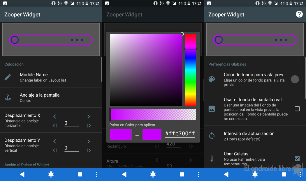Screen dimensions: 306x181
Task: Tap the alarm clock icon in the middle status bar
Action: 162,3
